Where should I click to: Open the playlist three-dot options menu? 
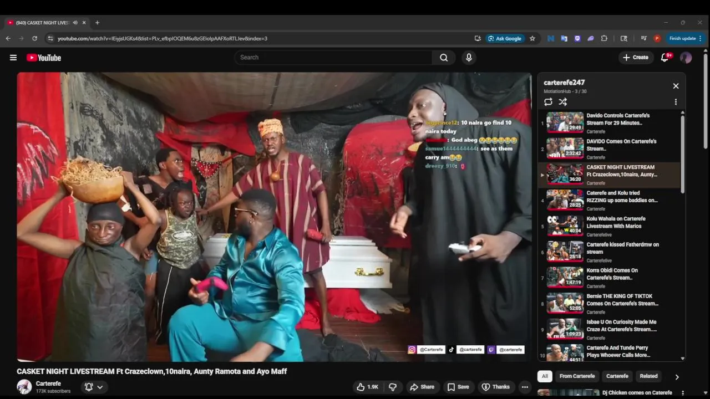click(676, 102)
